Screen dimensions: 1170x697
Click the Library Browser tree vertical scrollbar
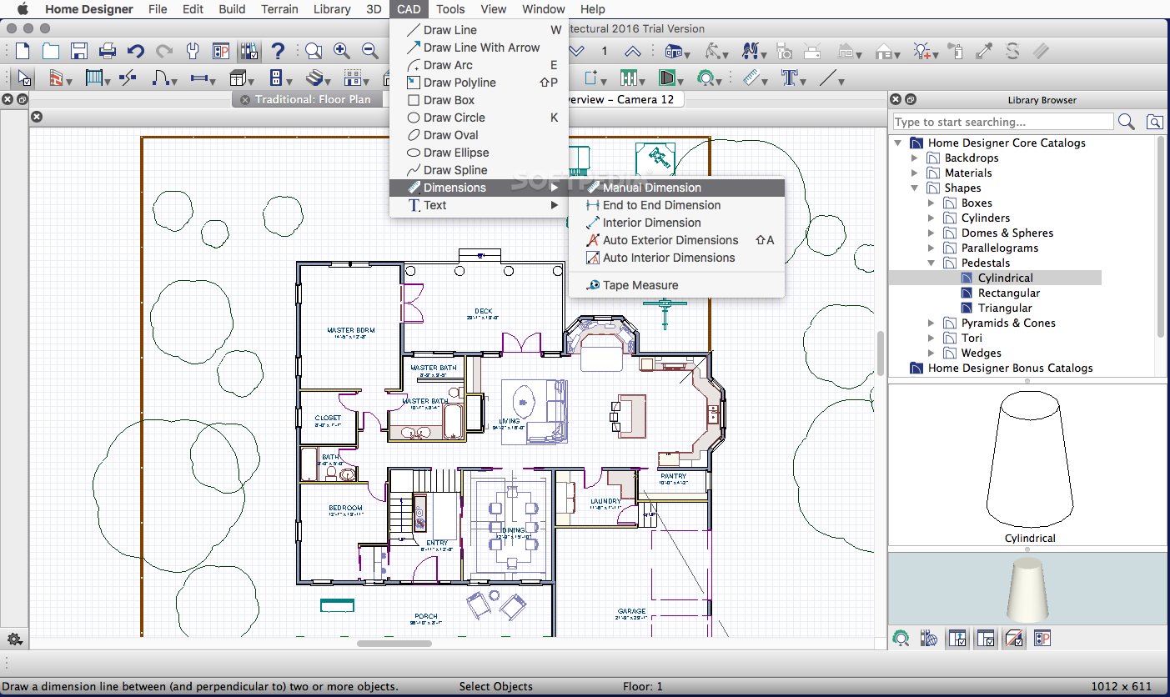tap(1161, 238)
